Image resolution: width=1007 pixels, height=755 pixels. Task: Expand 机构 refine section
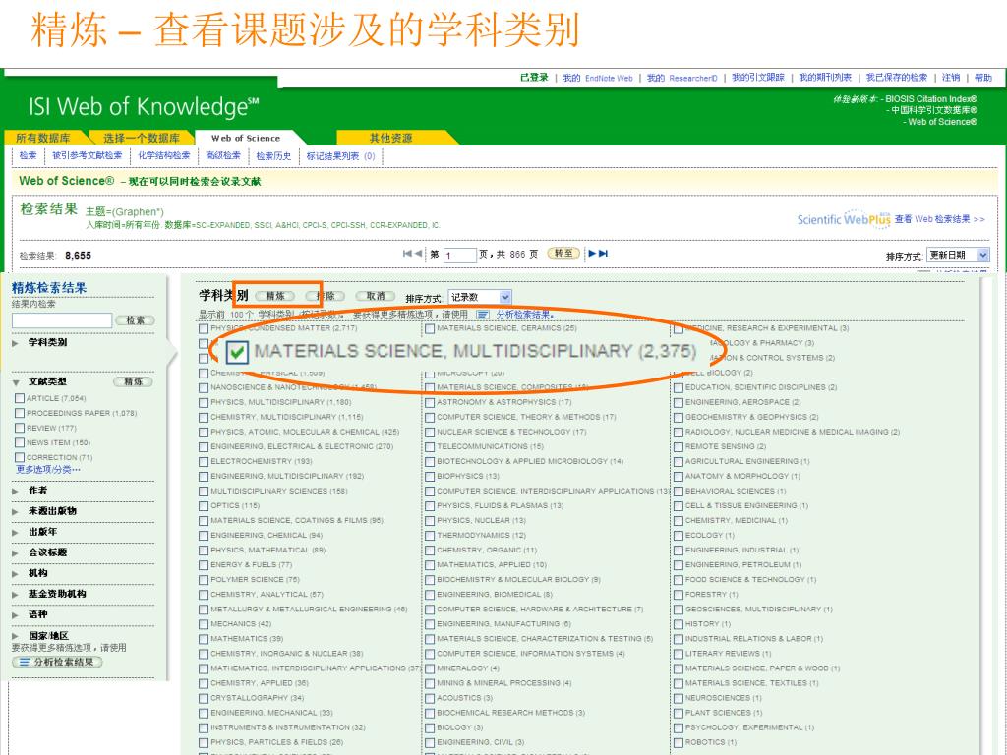16,573
